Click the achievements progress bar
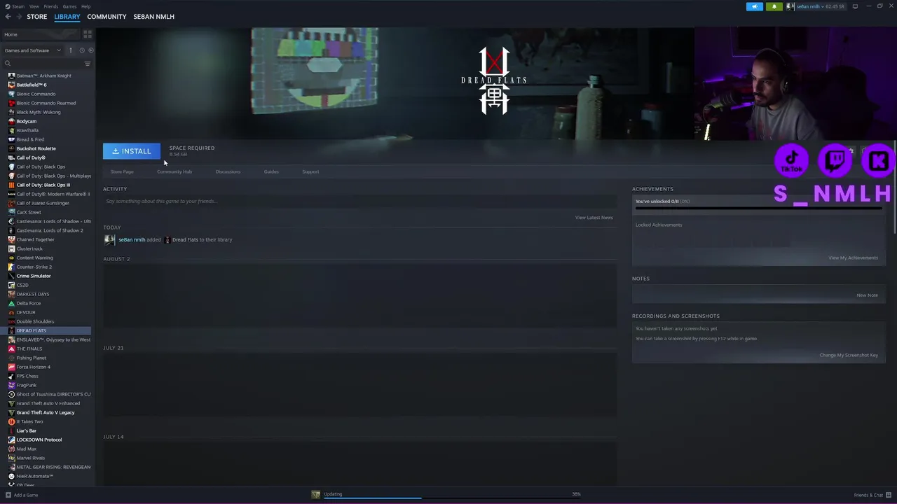Screen dimensions: 897x504 (x=758, y=208)
